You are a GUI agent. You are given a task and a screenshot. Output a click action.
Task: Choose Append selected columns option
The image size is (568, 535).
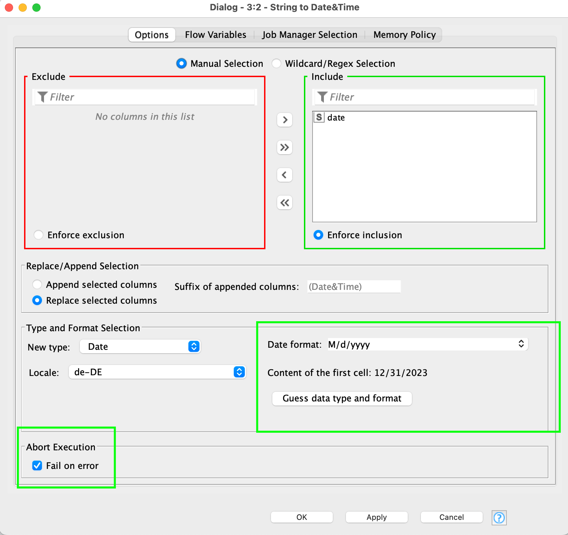(x=37, y=285)
